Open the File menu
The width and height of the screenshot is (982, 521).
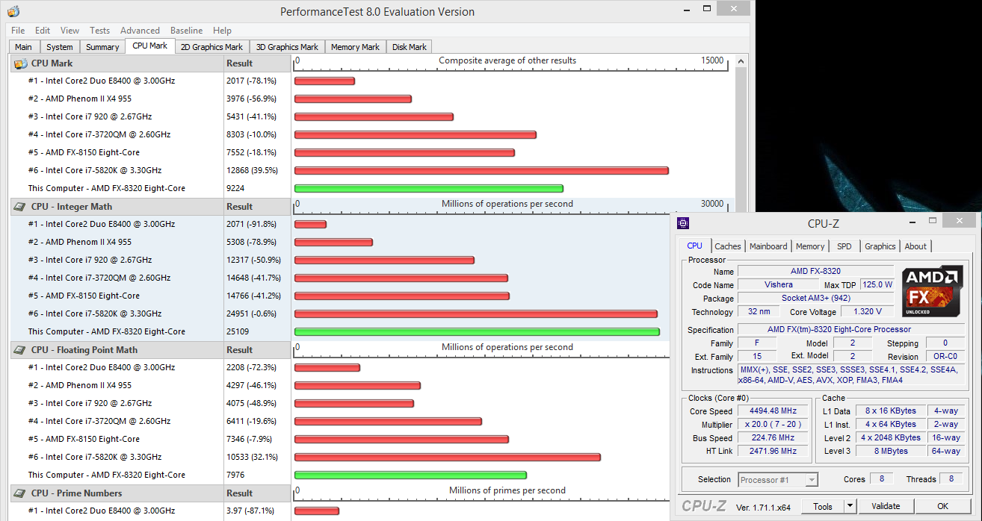point(18,31)
